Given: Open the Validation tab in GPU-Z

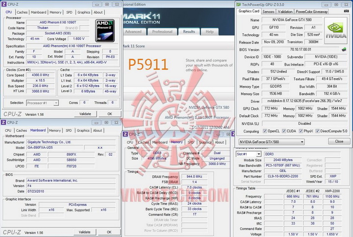Looking at the screenshot, I should (285, 11).
